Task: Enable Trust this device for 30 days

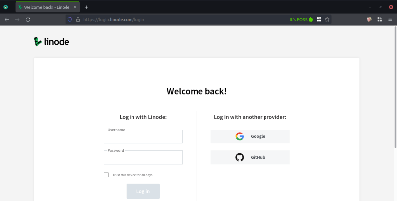Action: coord(106,175)
